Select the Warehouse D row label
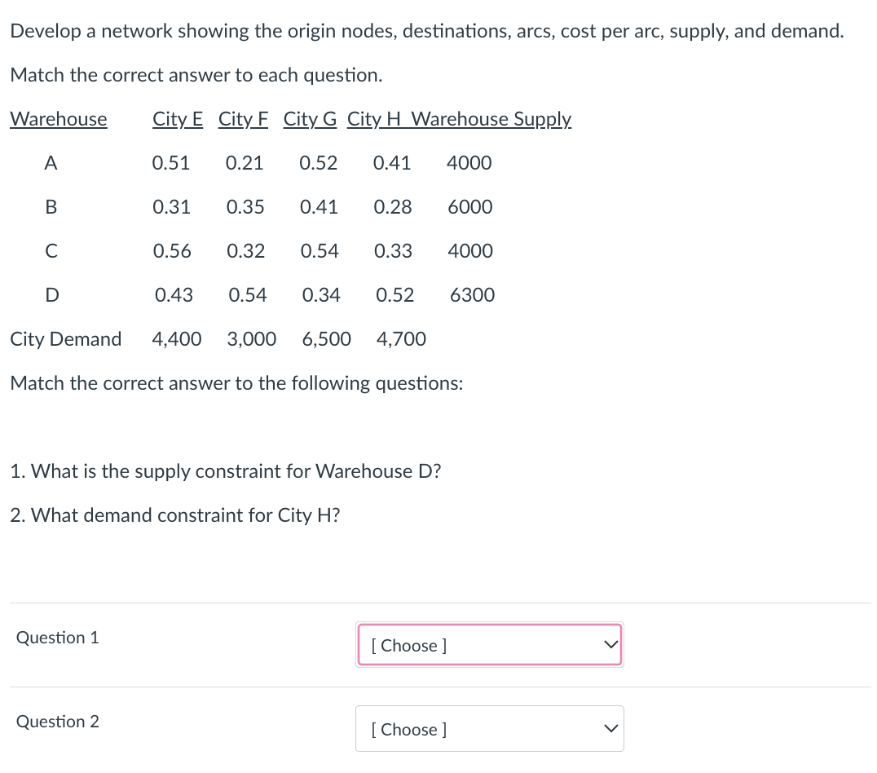This screenshot has height=773, width=877. [51, 295]
